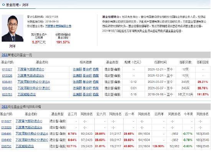Open 万家景气驱动混合C in managed funds table
The image size is (211, 152).
click(31, 69)
